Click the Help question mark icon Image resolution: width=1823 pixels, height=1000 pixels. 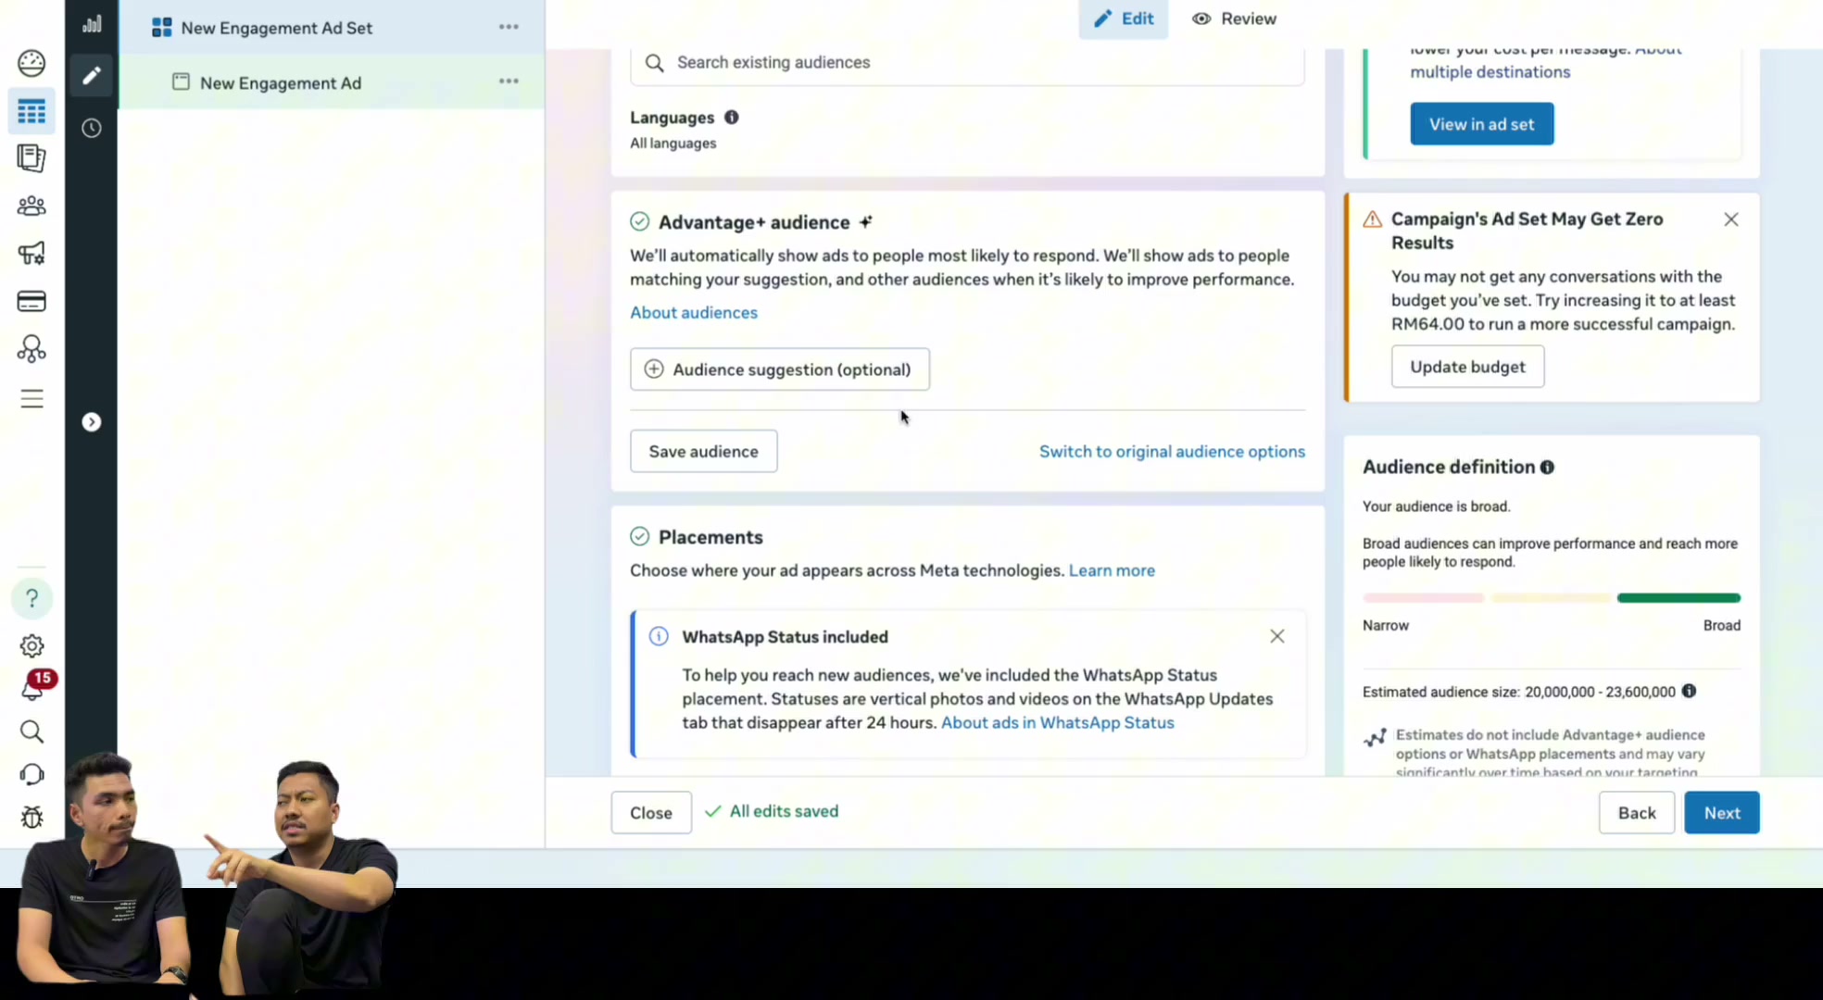(x=31, y=598)
